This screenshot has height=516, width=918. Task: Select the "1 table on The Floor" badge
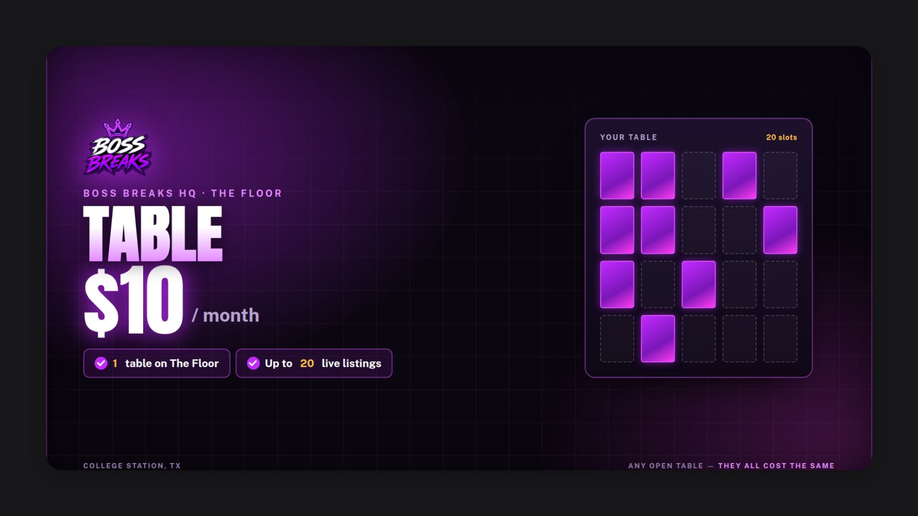pyautogui.click(x=157, y=363)
